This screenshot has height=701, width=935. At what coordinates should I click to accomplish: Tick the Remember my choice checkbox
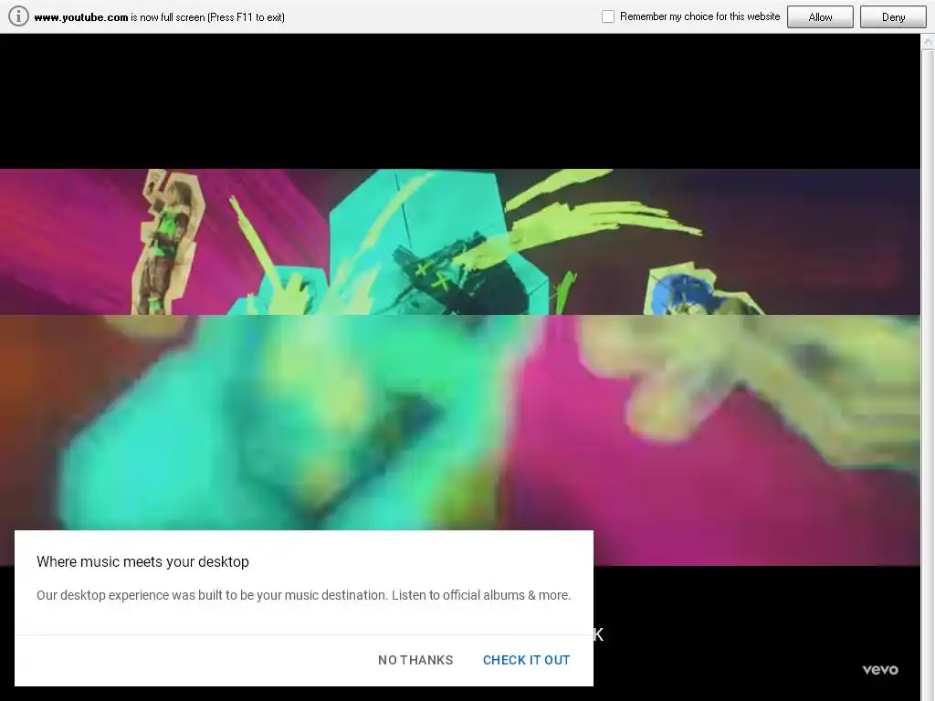[x=607, y=16]
